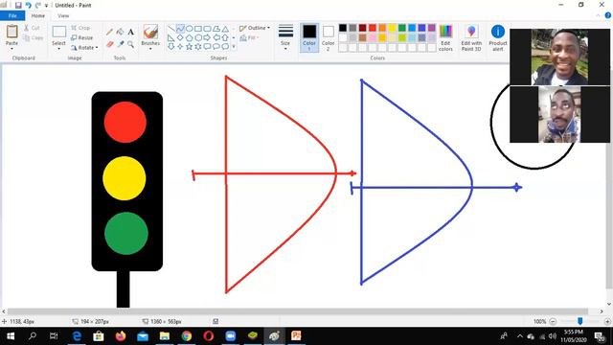Select the Magnifier tool
613x345 pixels.
point(130,44)
